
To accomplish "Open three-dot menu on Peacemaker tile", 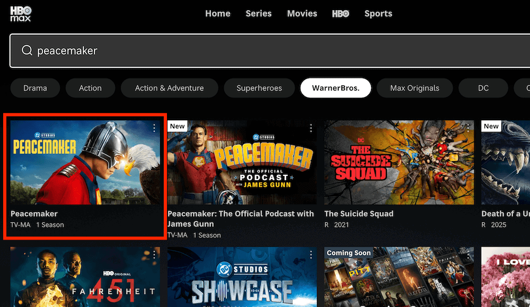I will (x=154, y=128).
